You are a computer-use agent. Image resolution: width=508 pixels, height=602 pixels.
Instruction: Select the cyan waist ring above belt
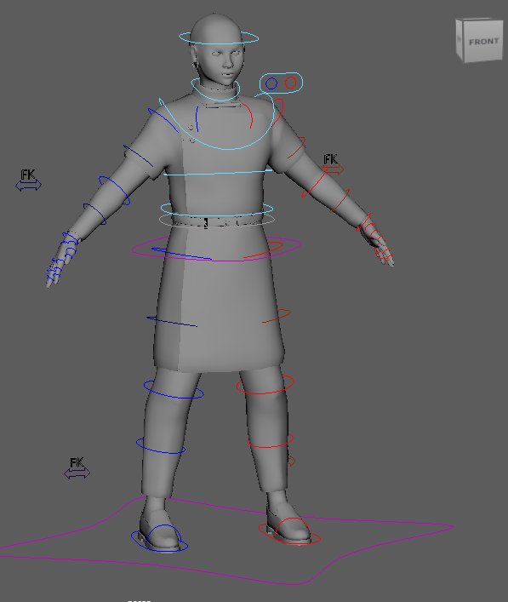217,209
